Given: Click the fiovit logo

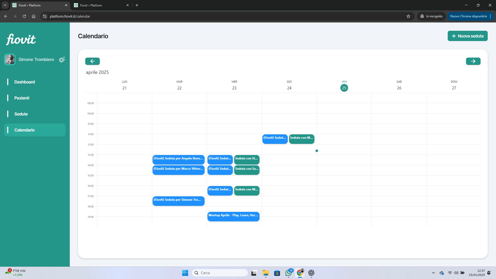Looking at the screenshot, I should point(21,39).
